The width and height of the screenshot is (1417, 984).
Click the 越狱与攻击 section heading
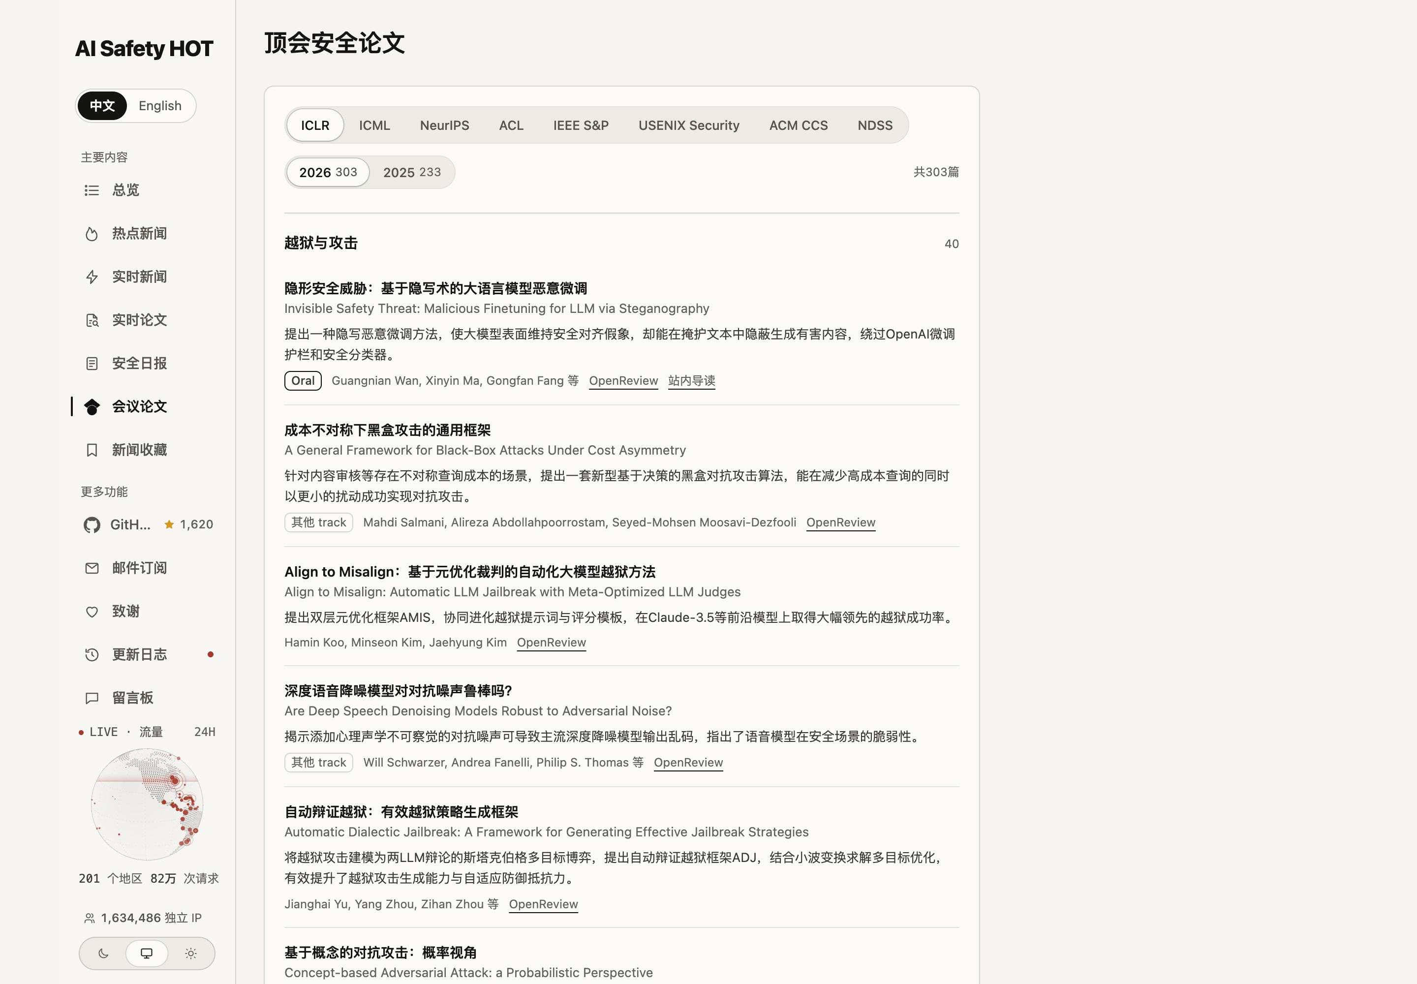pyautogui.click(x=321, y=244)
